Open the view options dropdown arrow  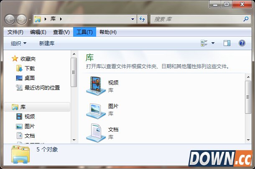[x=213, y=44]
